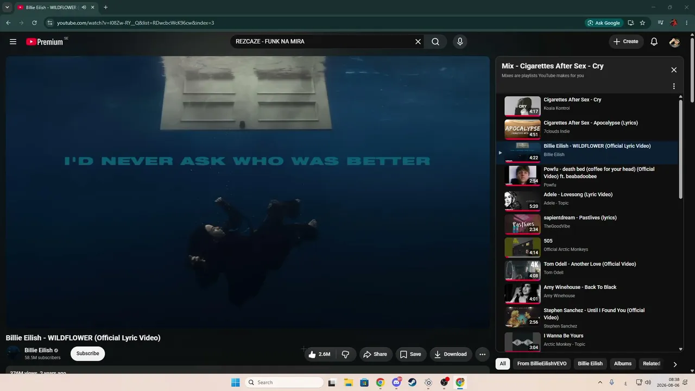Play I Wanna Be Yours from the mix
The height and width of the screenshot is (391, 695).
tap(587, 342)
